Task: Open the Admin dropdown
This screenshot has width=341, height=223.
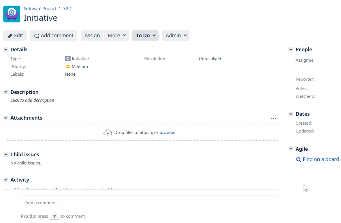Action: [x=175, y=35]
